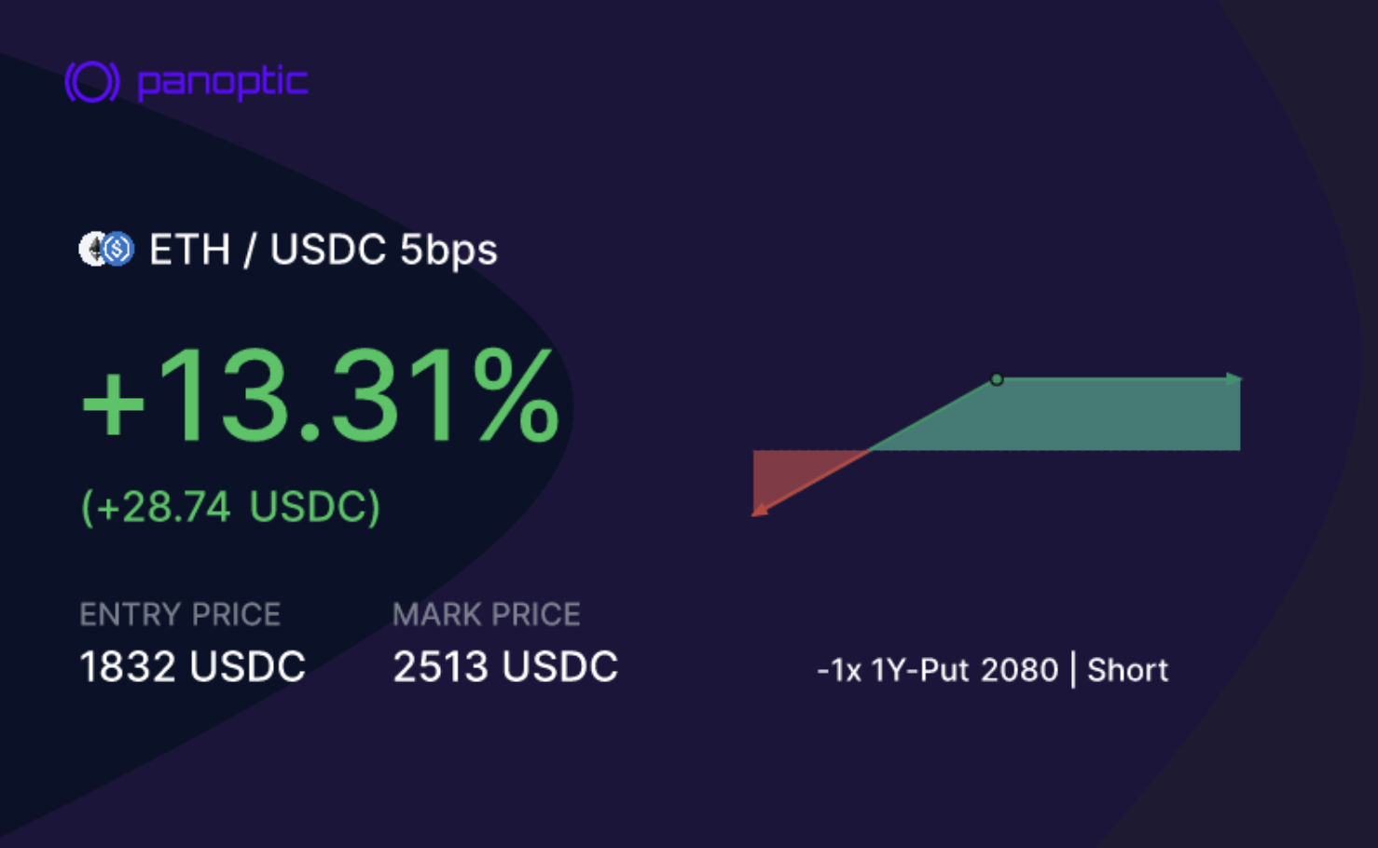The width and height of the screenshot is (1378, 848).
Task: Select the ETH / USDC 5bps pair label
Action: (x=324, y=250)
